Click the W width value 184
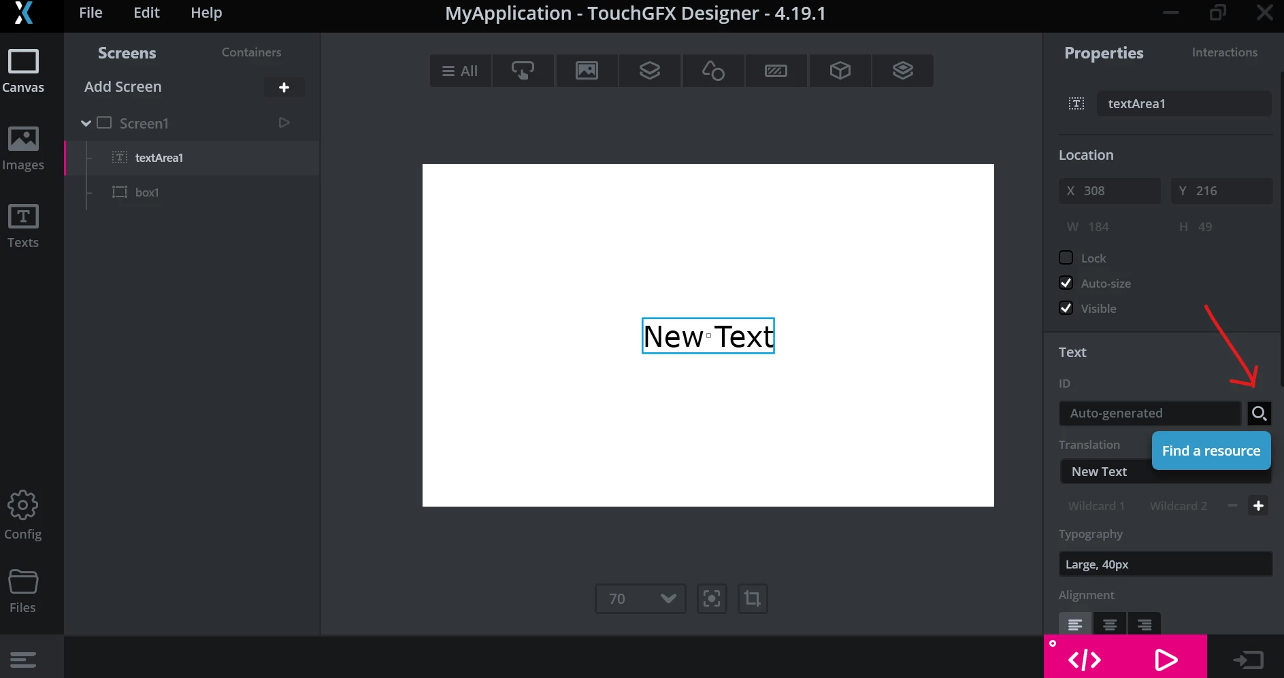Screen dimensions: 1284x678 (1098, 227)
